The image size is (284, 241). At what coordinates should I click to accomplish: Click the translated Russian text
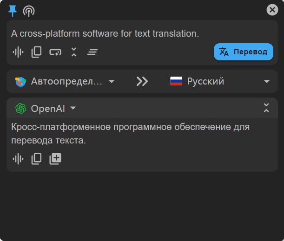click(x=131, y=134)
